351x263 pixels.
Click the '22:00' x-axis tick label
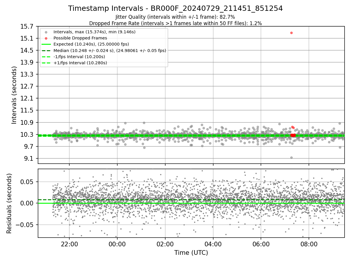(69, 244)
